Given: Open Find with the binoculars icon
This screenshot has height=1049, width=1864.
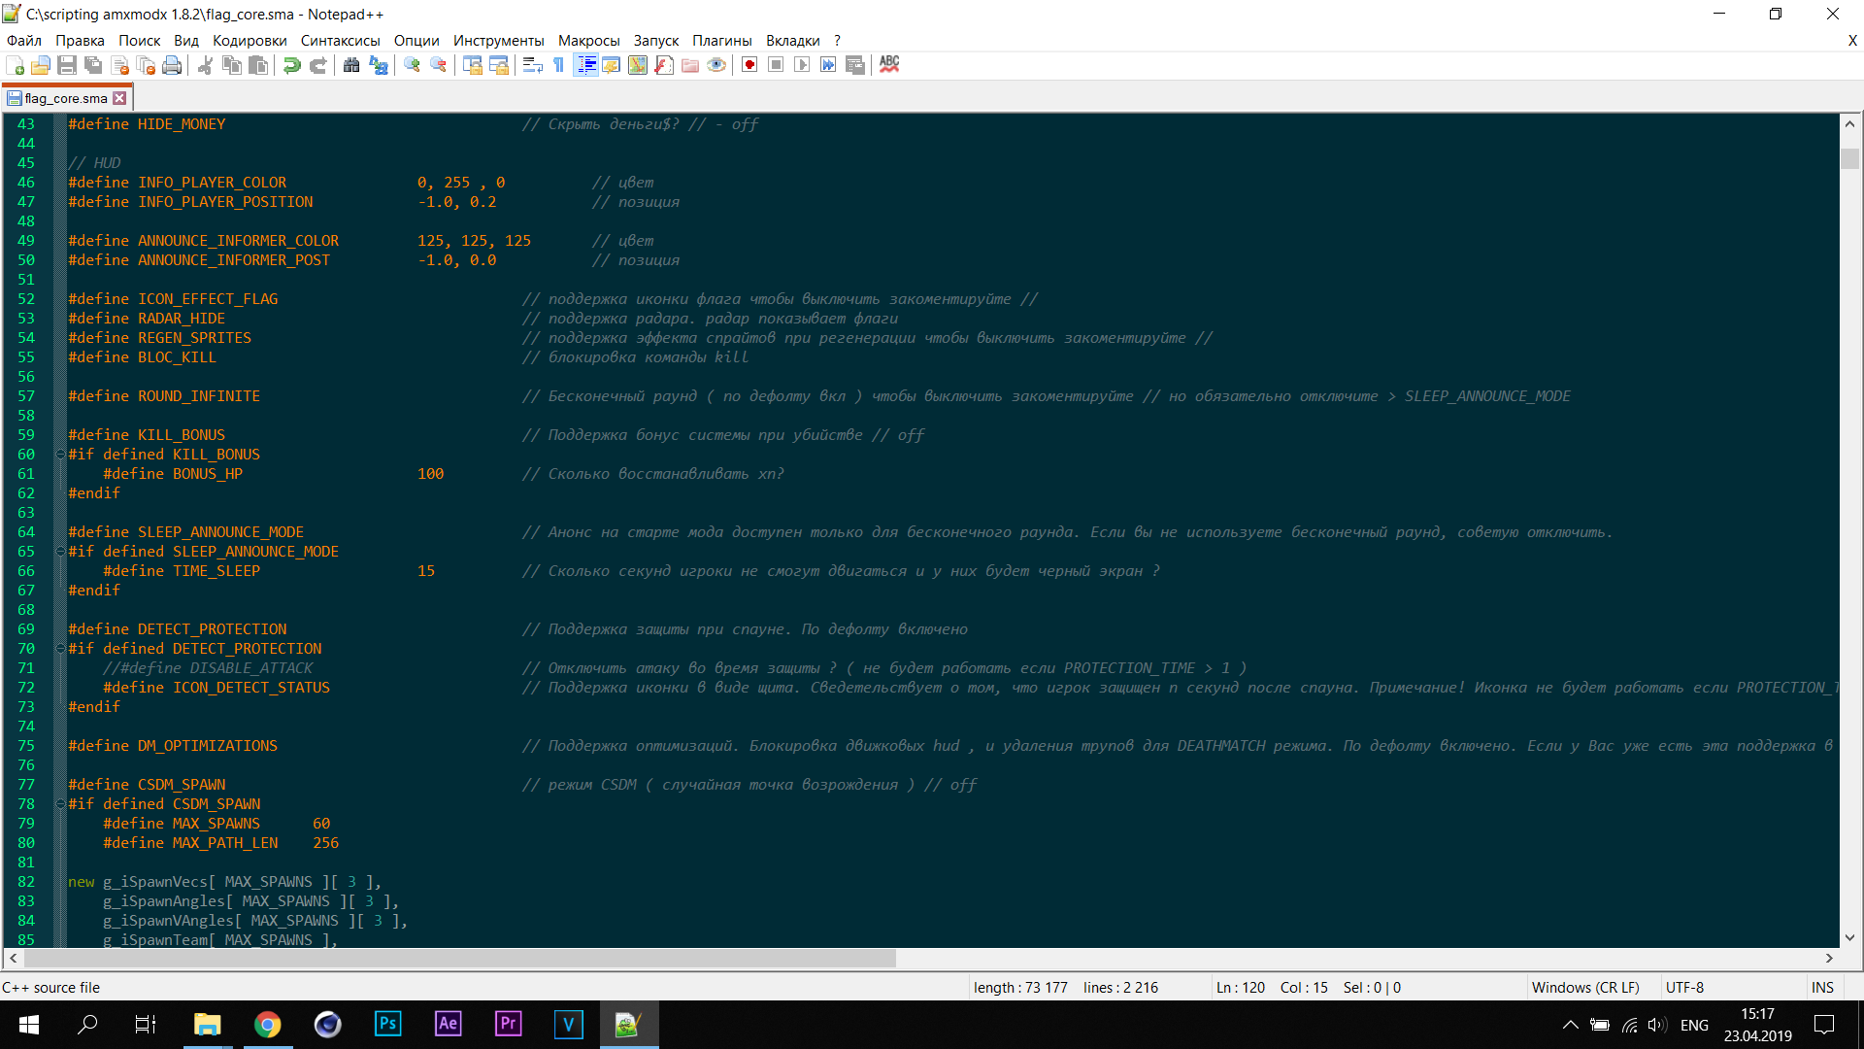Looking at the screenshot, I should click(x=351, y=65).
